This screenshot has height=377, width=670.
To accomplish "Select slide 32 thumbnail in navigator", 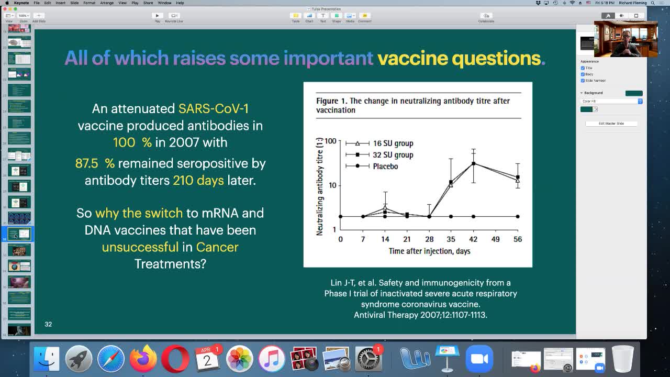I will 19,234.
